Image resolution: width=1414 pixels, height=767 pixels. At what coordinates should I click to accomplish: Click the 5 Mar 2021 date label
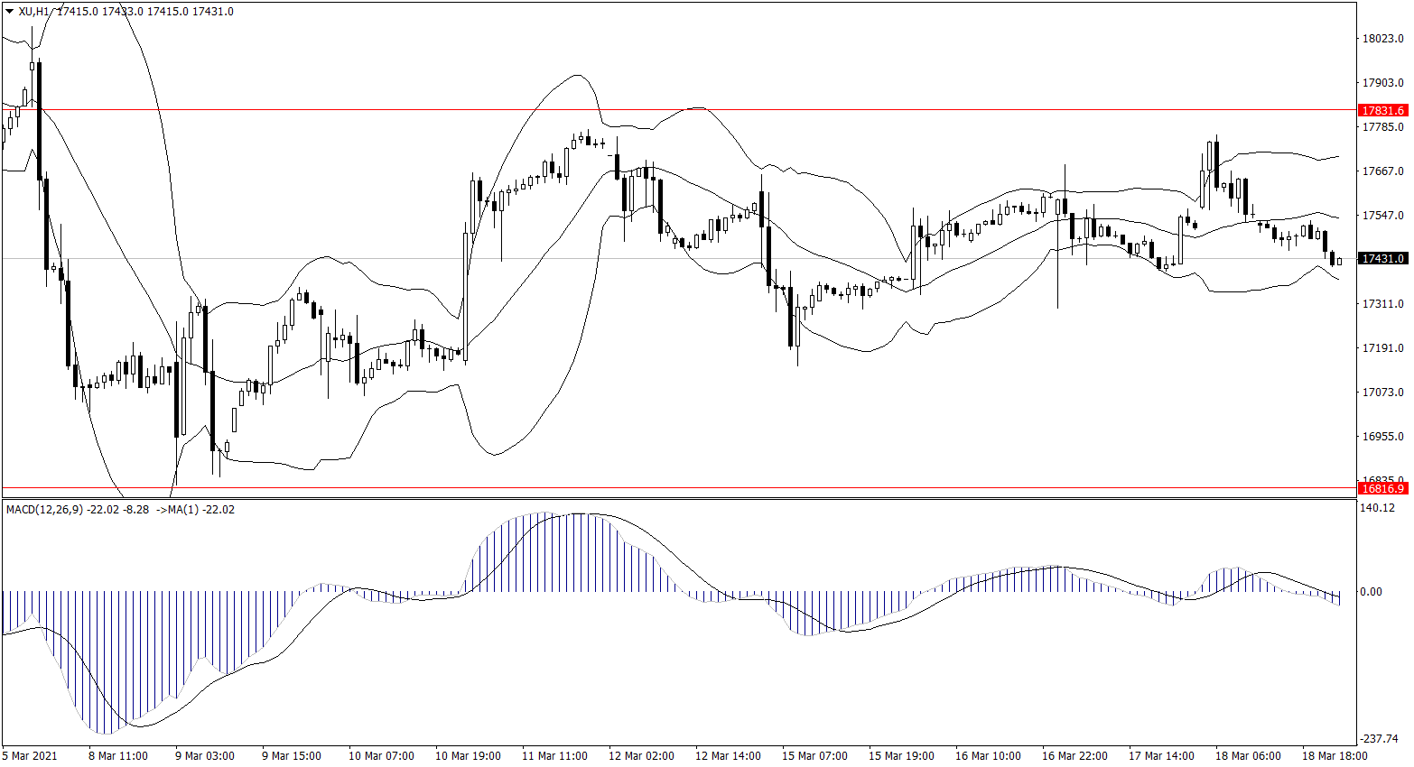(30, 756)
